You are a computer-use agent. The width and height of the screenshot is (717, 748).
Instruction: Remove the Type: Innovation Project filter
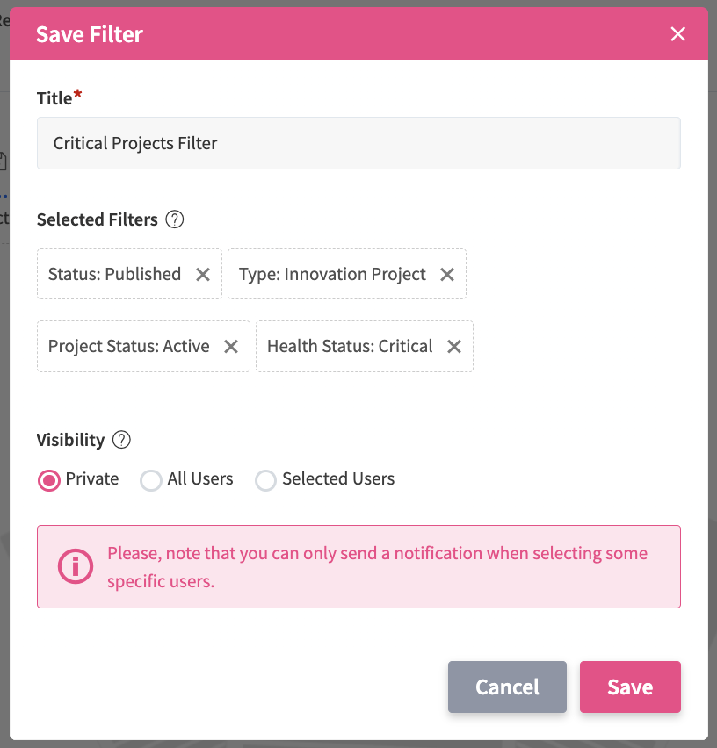[x=447, y=274]
